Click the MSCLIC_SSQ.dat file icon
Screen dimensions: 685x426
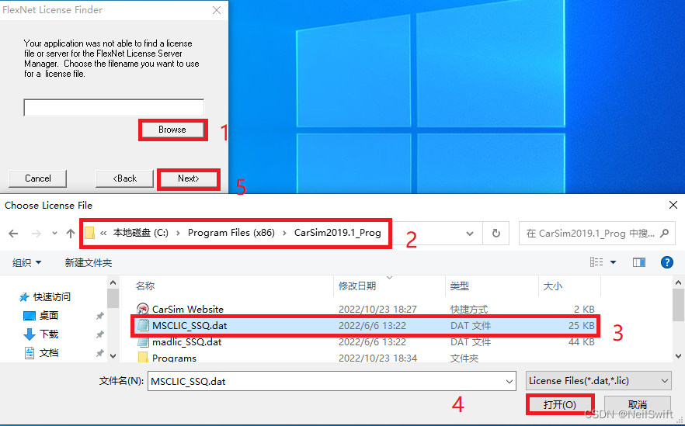pyautogui.click(x=143, y=326)
